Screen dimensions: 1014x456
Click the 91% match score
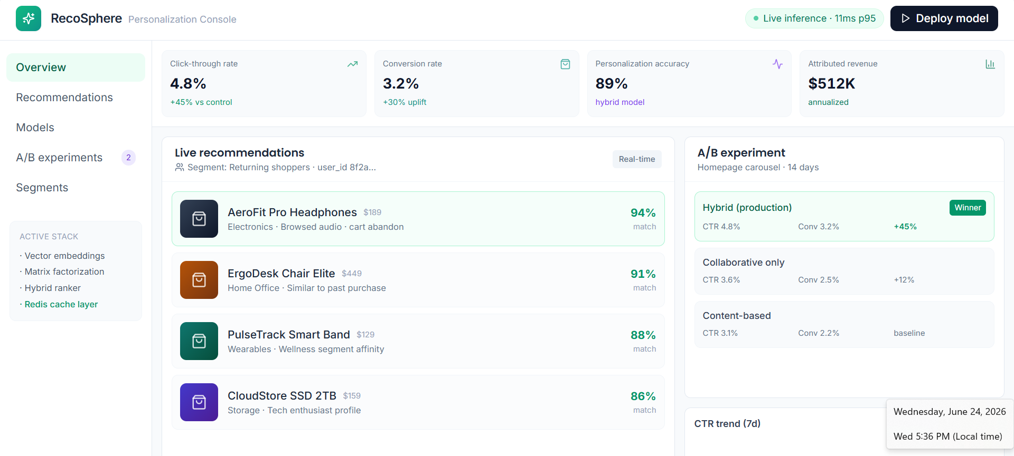point(643,274)
